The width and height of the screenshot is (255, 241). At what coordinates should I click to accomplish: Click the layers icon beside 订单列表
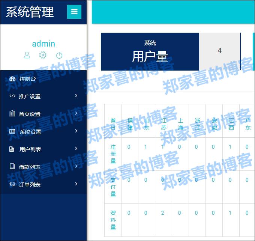pyautogui.click(x=12, y=184)
